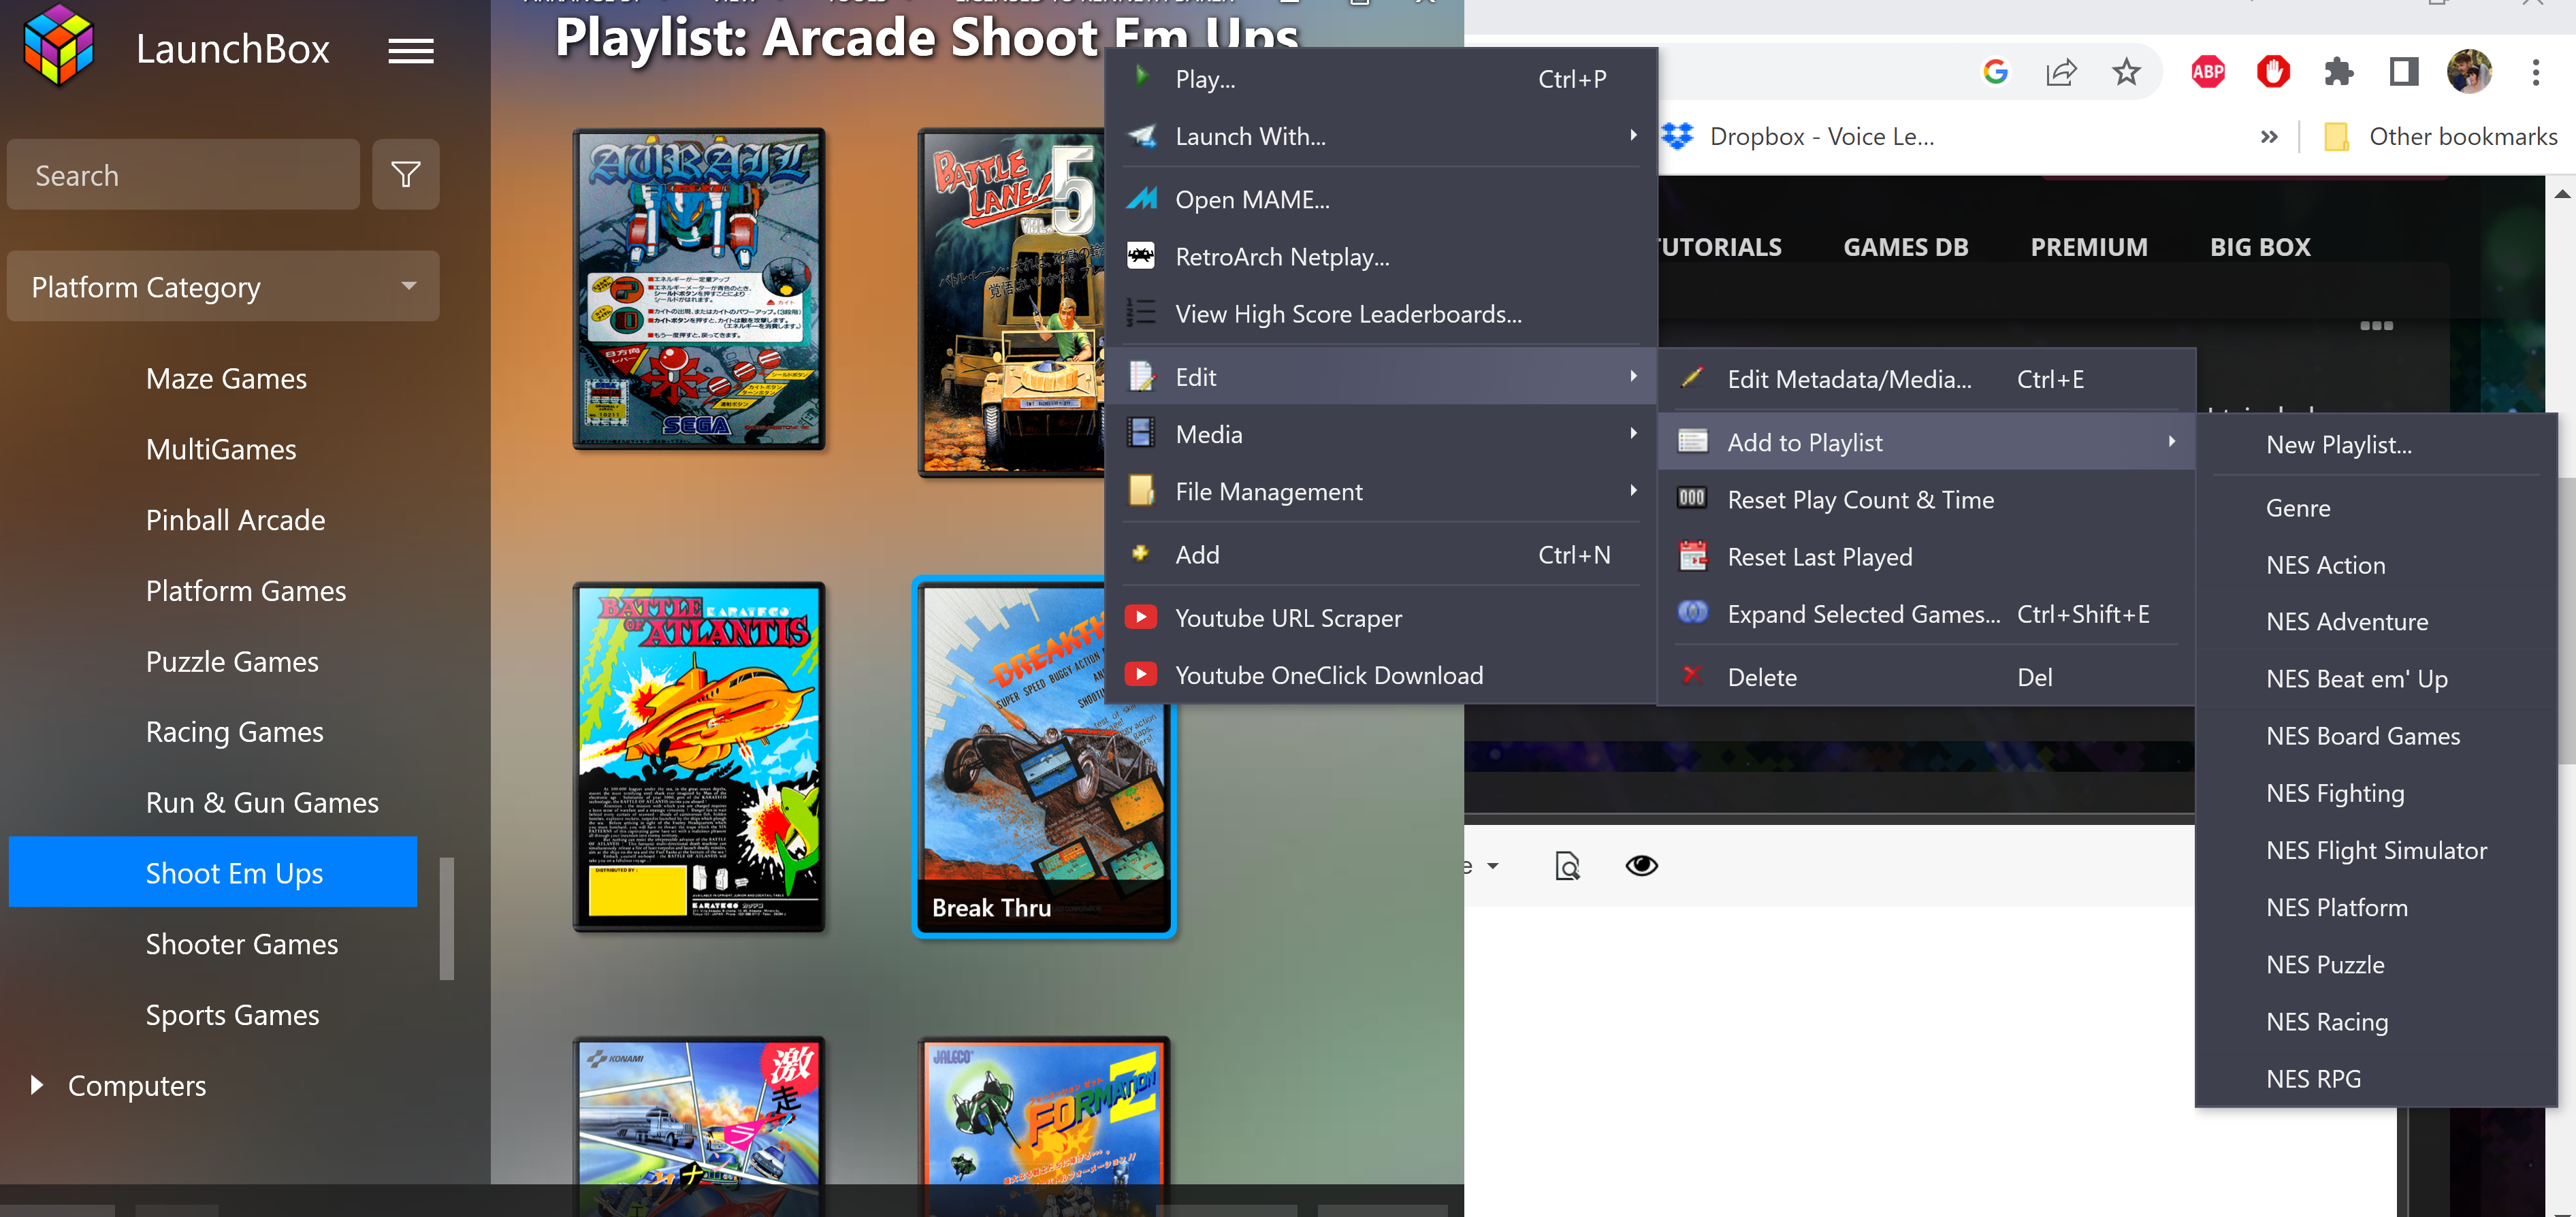The height and width of the screenshot is (1217, 2576).
Task: Toggle the eye preview icon in browser
Action: click(x=1641, y=866)
